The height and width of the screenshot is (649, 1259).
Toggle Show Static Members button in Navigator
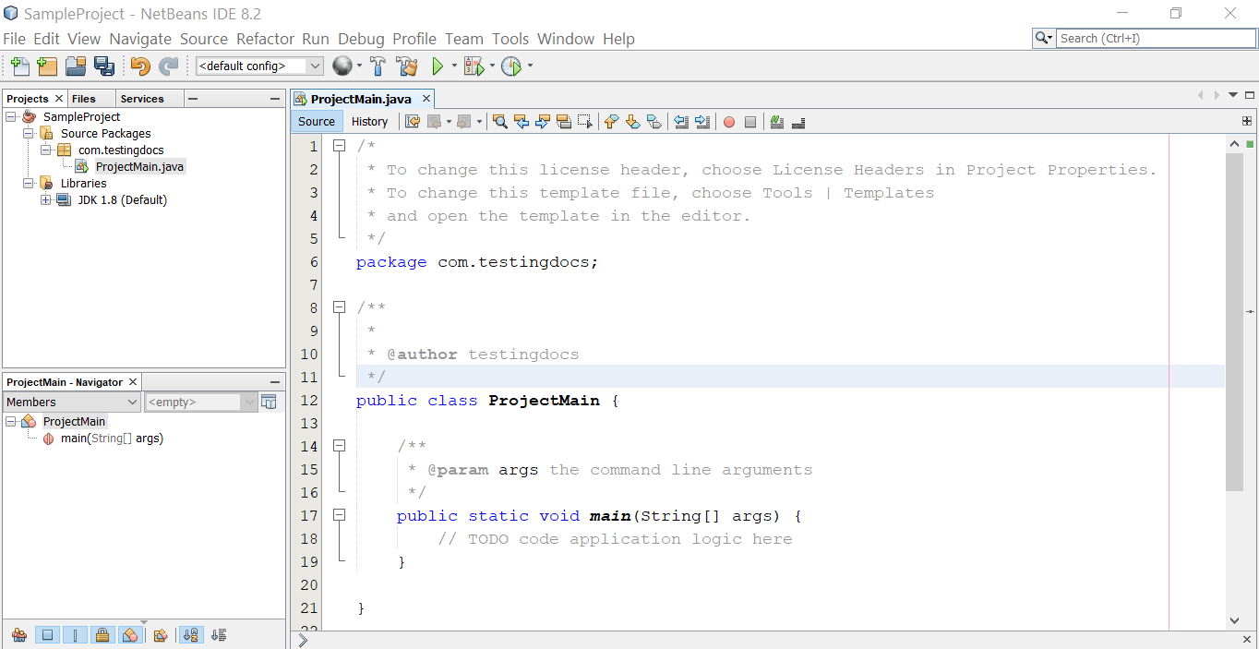tap(75, 635)
